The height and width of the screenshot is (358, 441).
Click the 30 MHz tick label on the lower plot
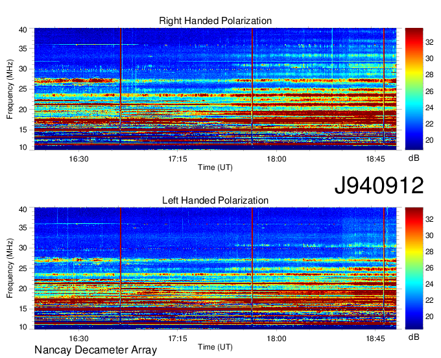(x=23, y=248)
